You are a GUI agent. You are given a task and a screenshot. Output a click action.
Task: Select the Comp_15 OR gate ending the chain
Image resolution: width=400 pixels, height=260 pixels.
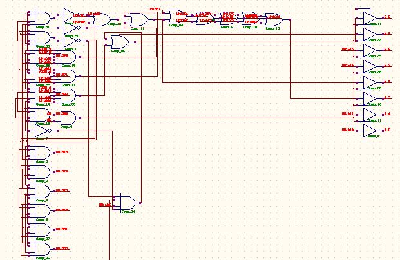(274, 19)
